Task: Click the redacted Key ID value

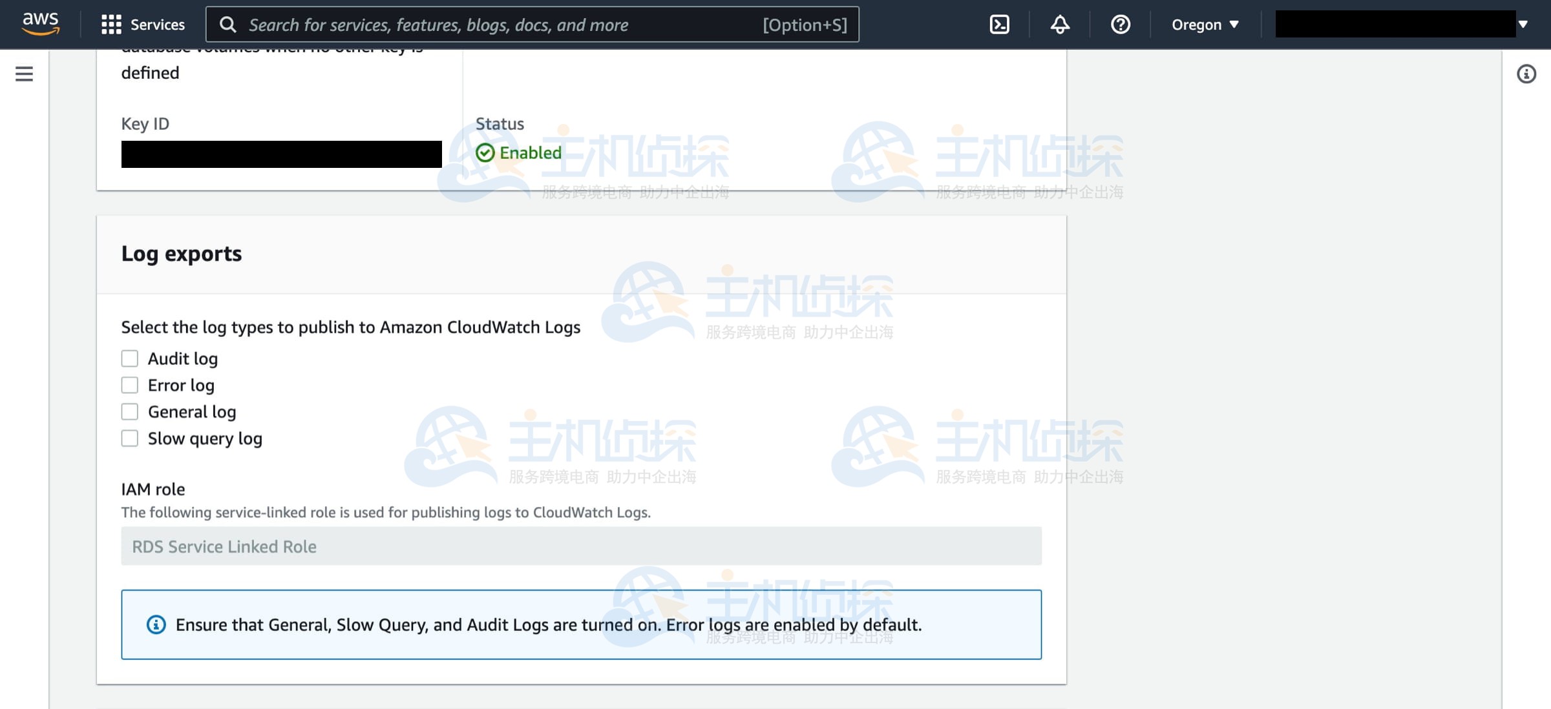Action: point(281,154)
